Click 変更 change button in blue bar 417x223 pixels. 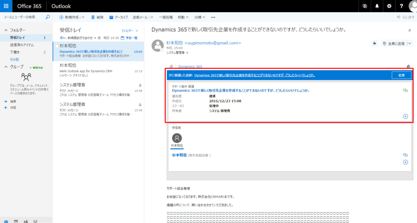point(401,75)
